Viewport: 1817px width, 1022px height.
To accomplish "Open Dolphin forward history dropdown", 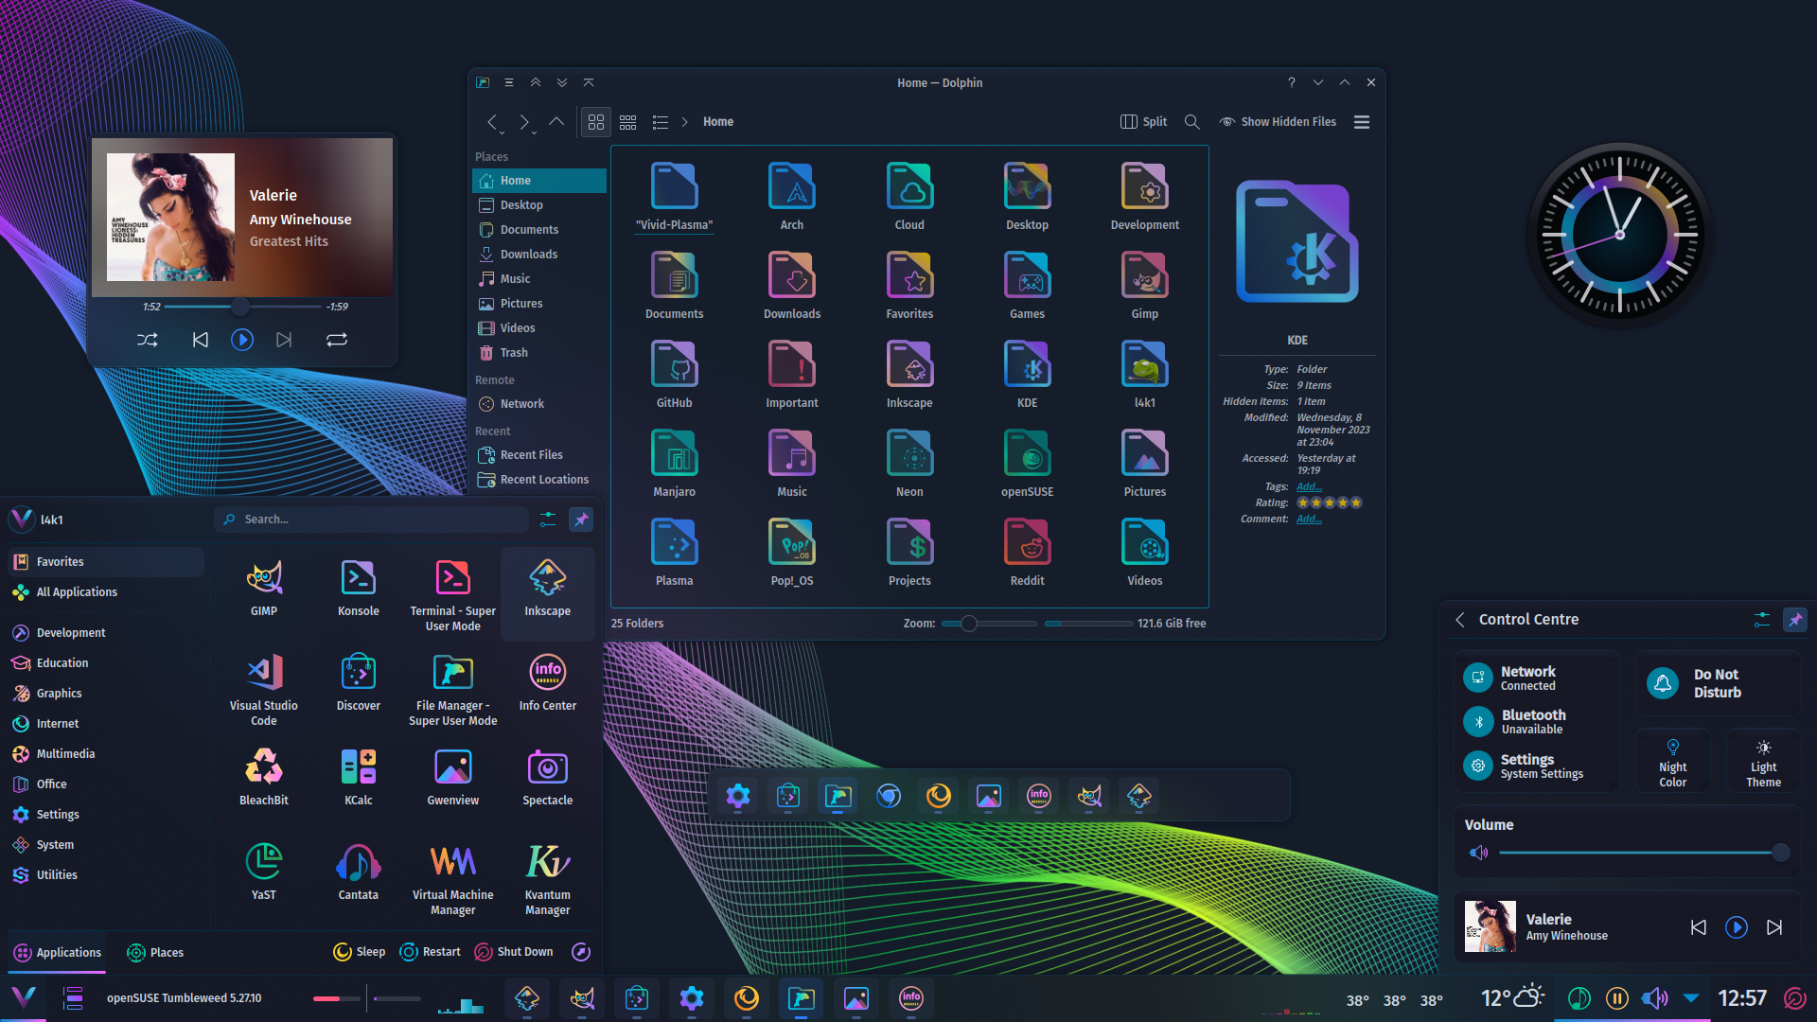I will coord(535,132).
